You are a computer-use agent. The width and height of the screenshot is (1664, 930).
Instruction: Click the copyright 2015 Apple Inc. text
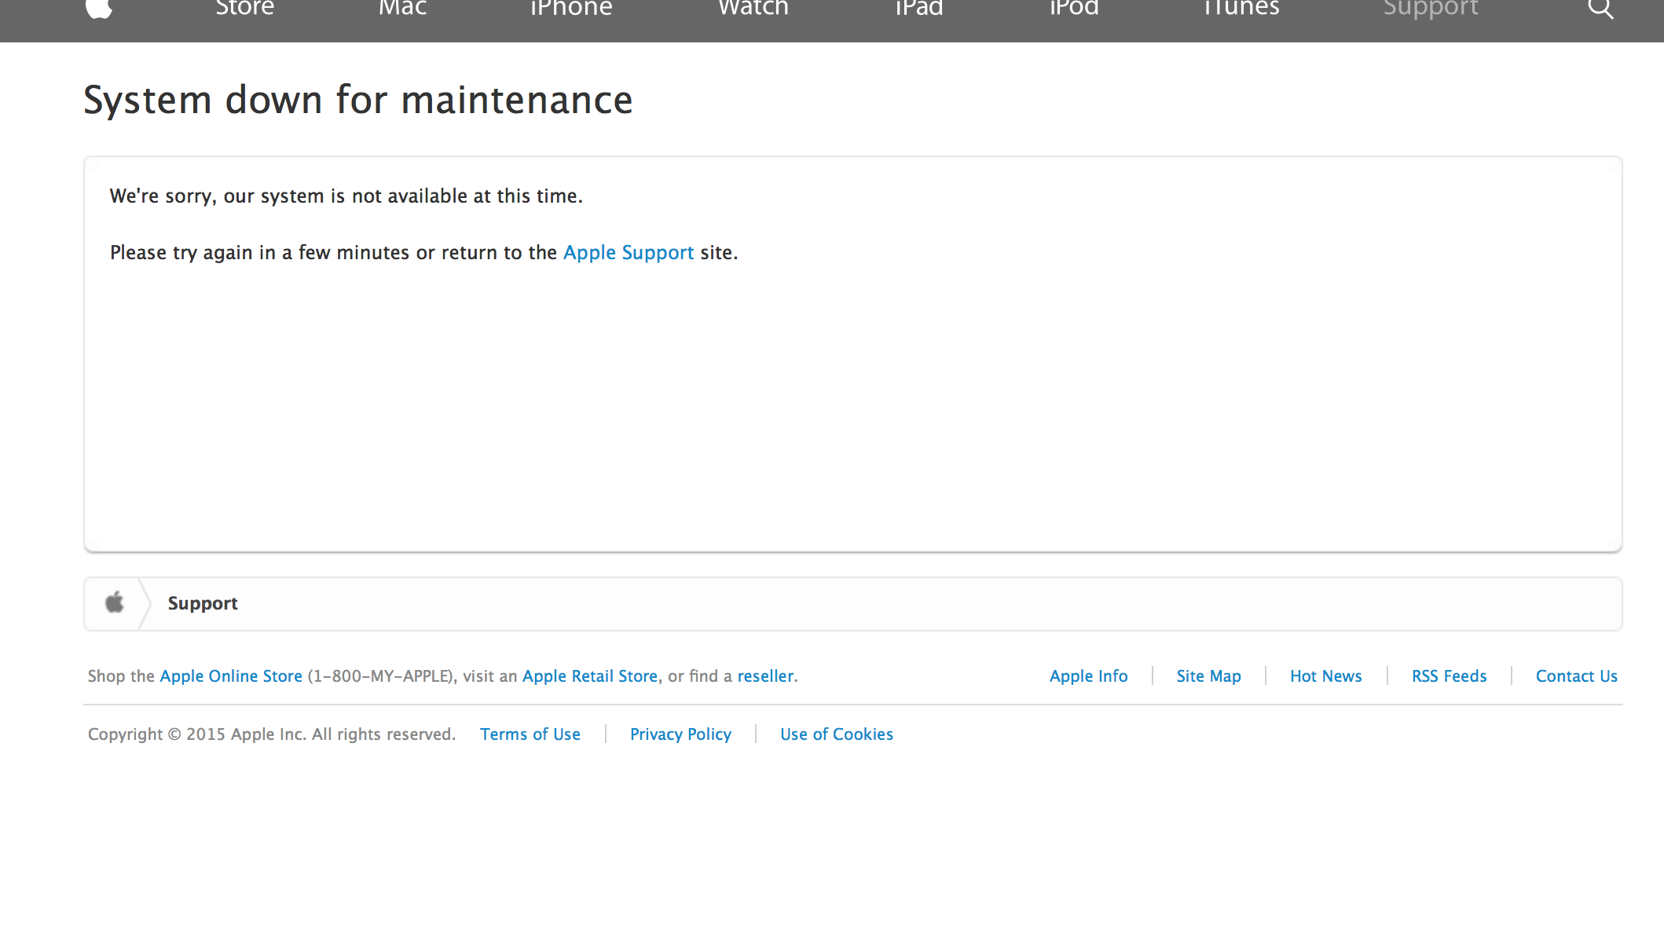tap(272, 734)
